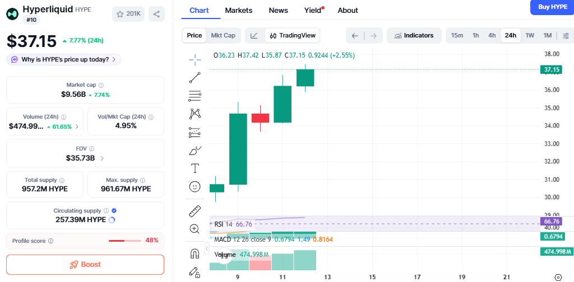Select the trend line drawing tool

click(x=195, y=78)
